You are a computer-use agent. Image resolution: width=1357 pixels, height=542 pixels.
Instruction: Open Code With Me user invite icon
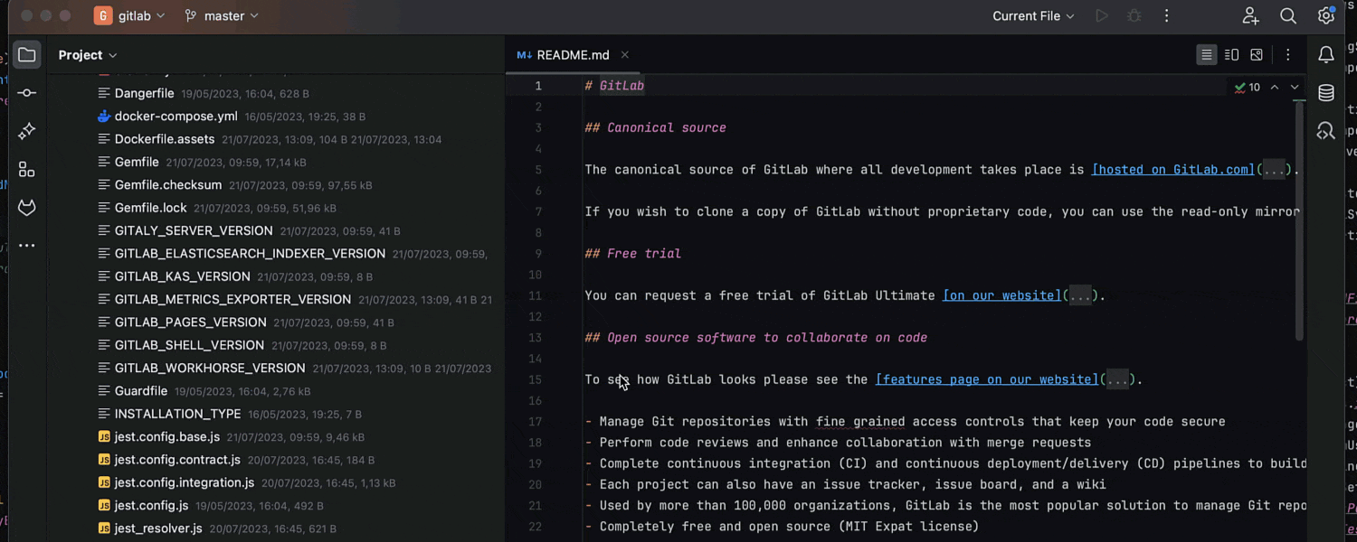1250,15
